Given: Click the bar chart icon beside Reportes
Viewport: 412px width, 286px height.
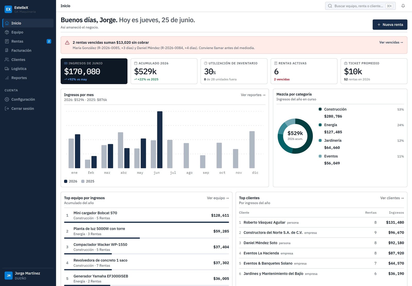Looking at the screenshot, I should [x=7, y=78].
